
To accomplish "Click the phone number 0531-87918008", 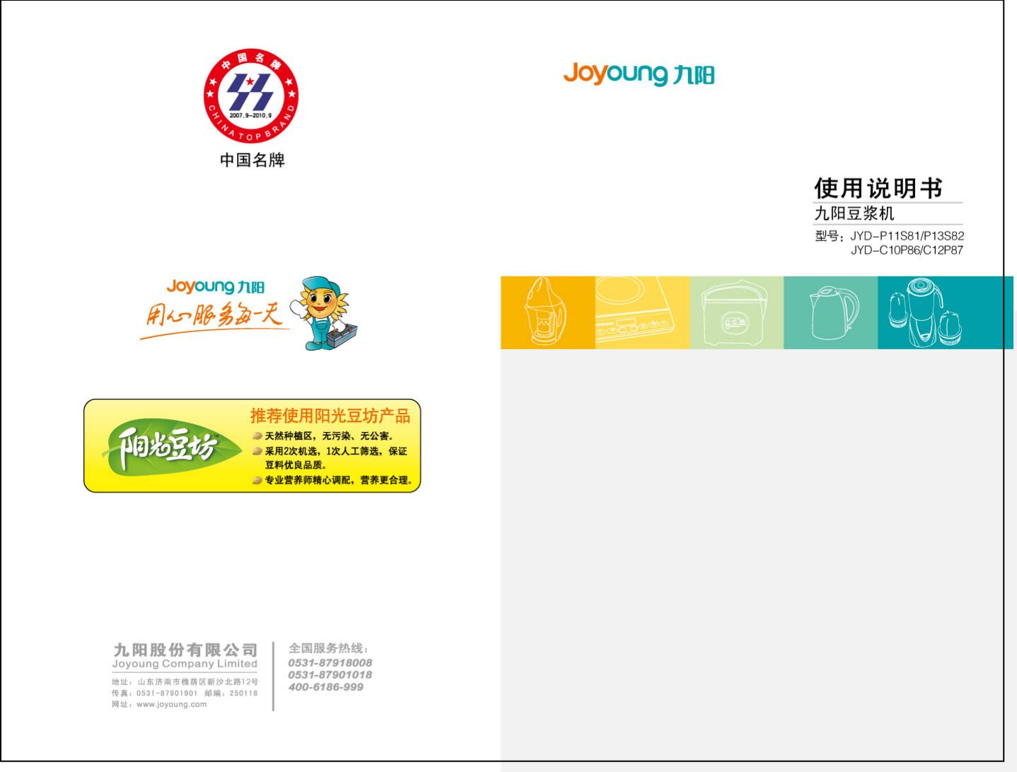I will [x=330, y=662].
